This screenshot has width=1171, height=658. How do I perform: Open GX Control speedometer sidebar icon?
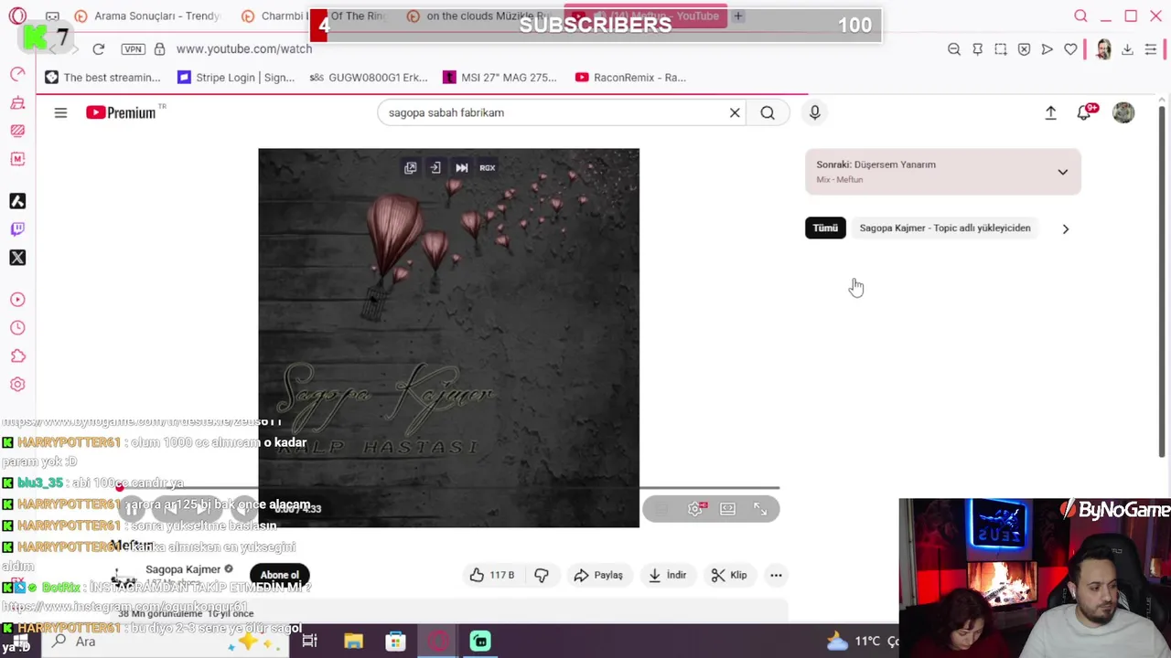pos(17,74)
